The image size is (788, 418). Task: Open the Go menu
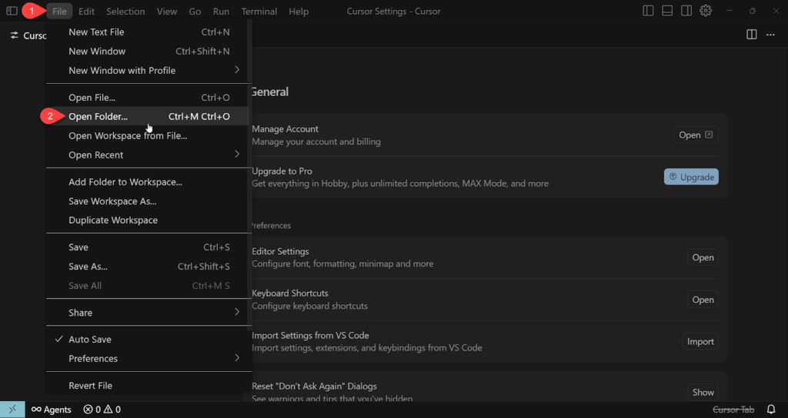[195, 11]
